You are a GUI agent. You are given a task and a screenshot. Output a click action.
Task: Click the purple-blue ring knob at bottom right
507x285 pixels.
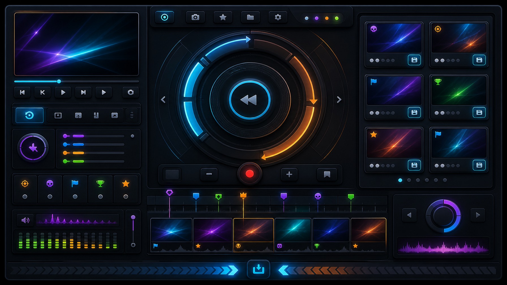click(x=443, y=216)
